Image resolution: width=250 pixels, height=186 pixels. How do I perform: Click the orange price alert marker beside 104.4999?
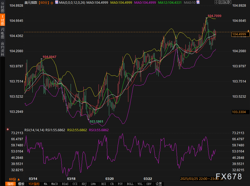tap(248, 31)
